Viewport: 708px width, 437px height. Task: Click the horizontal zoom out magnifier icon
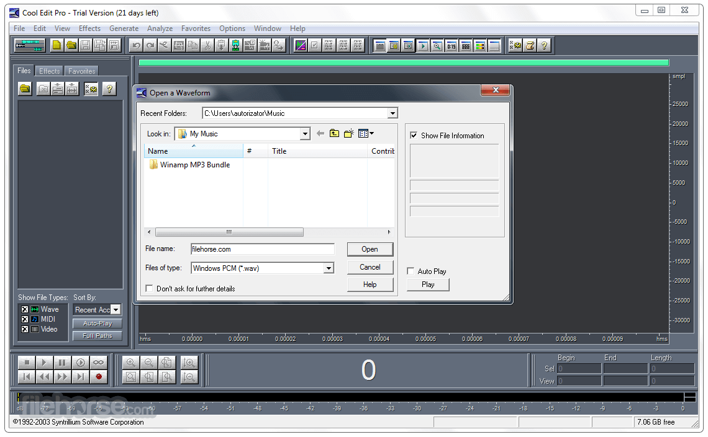149,362
